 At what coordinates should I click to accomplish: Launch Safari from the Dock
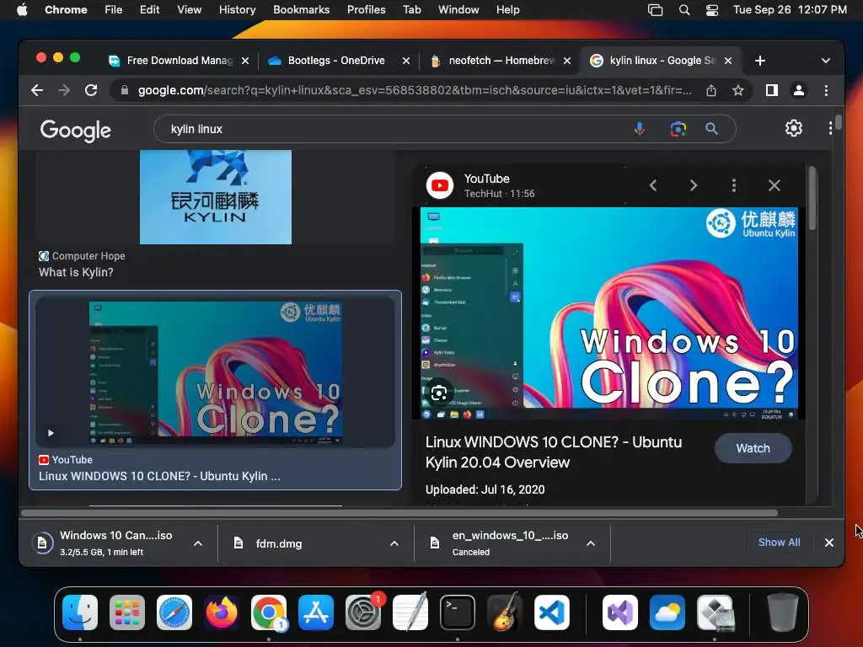coord(174,612)
